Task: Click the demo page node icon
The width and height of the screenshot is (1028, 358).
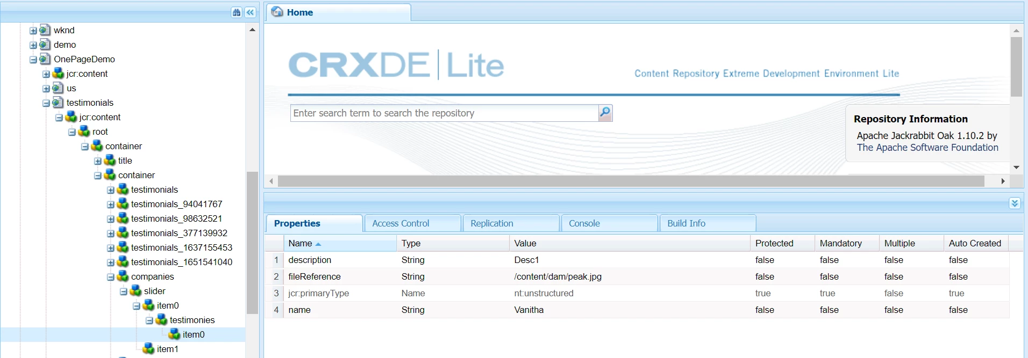Action: point(45,45)
